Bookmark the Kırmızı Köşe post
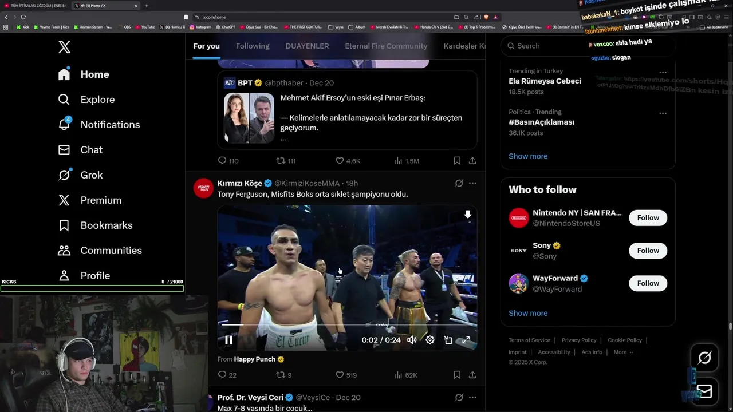 tap(457, 375)
